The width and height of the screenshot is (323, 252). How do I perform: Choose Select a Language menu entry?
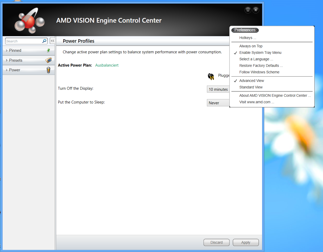point(256,59)
